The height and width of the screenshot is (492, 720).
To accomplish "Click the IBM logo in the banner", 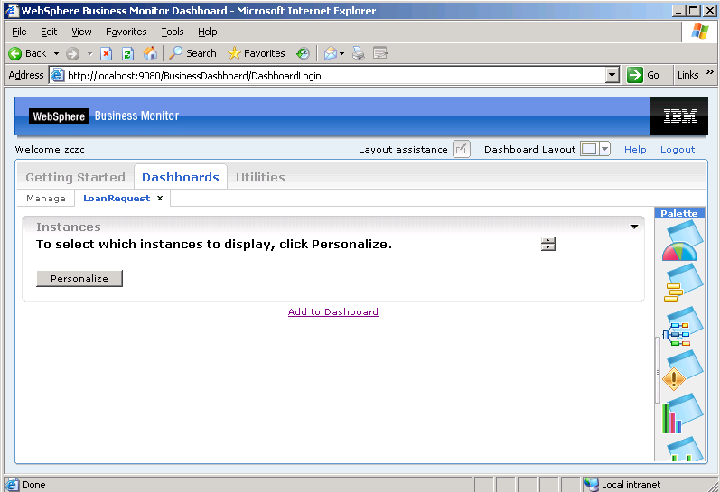I will click(679, 116).
